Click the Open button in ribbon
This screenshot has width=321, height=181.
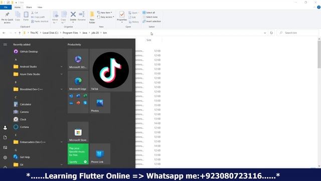pos(133,13)
